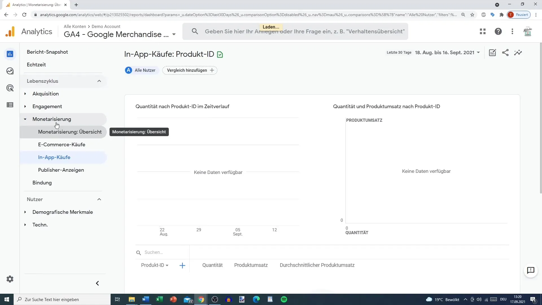
Task: Open the property selector dropdown arrow
Action: (x=174, y=34)
